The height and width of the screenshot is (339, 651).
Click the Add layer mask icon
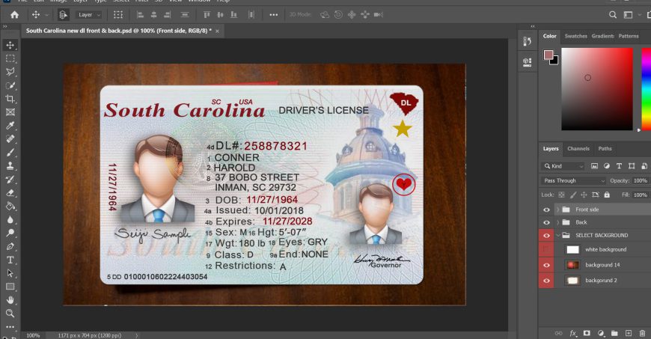coord(587,333)
